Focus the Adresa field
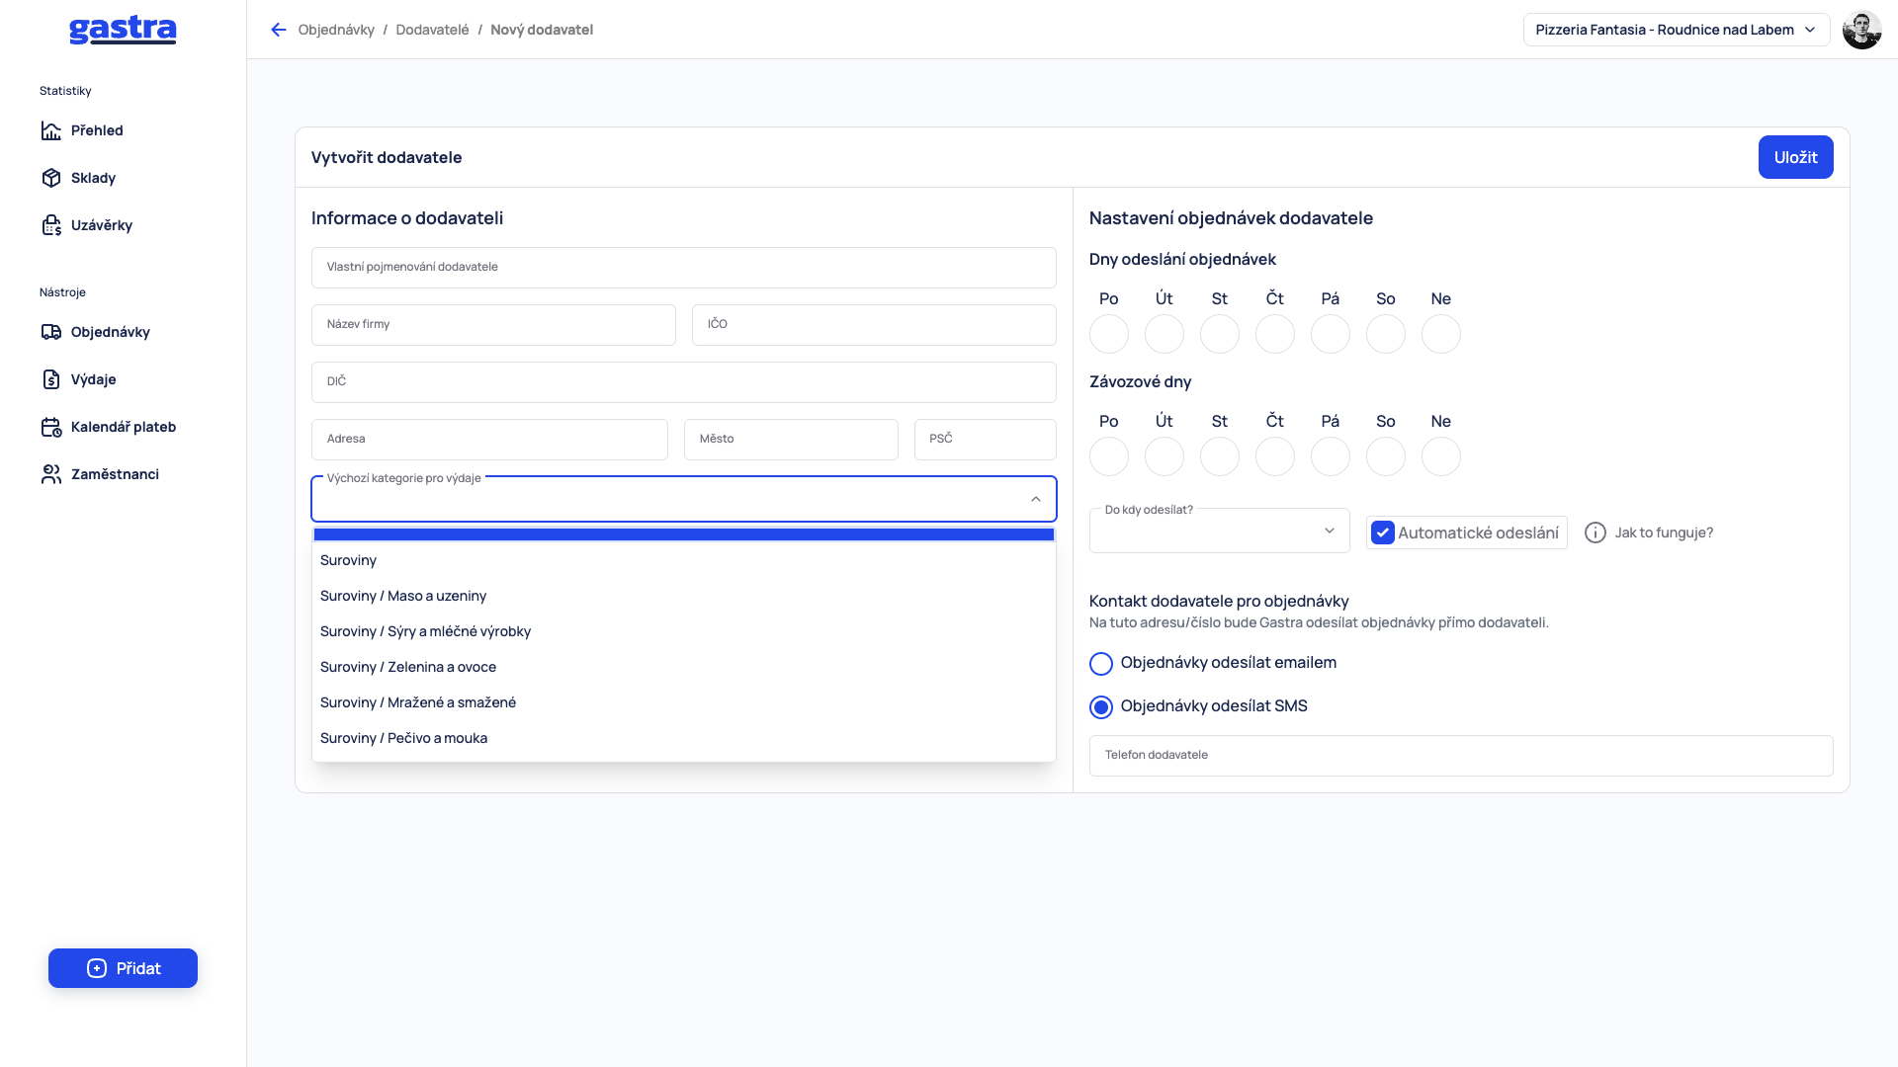The width and height of the screenshot is (1898, 1067). tap(489, 440)
